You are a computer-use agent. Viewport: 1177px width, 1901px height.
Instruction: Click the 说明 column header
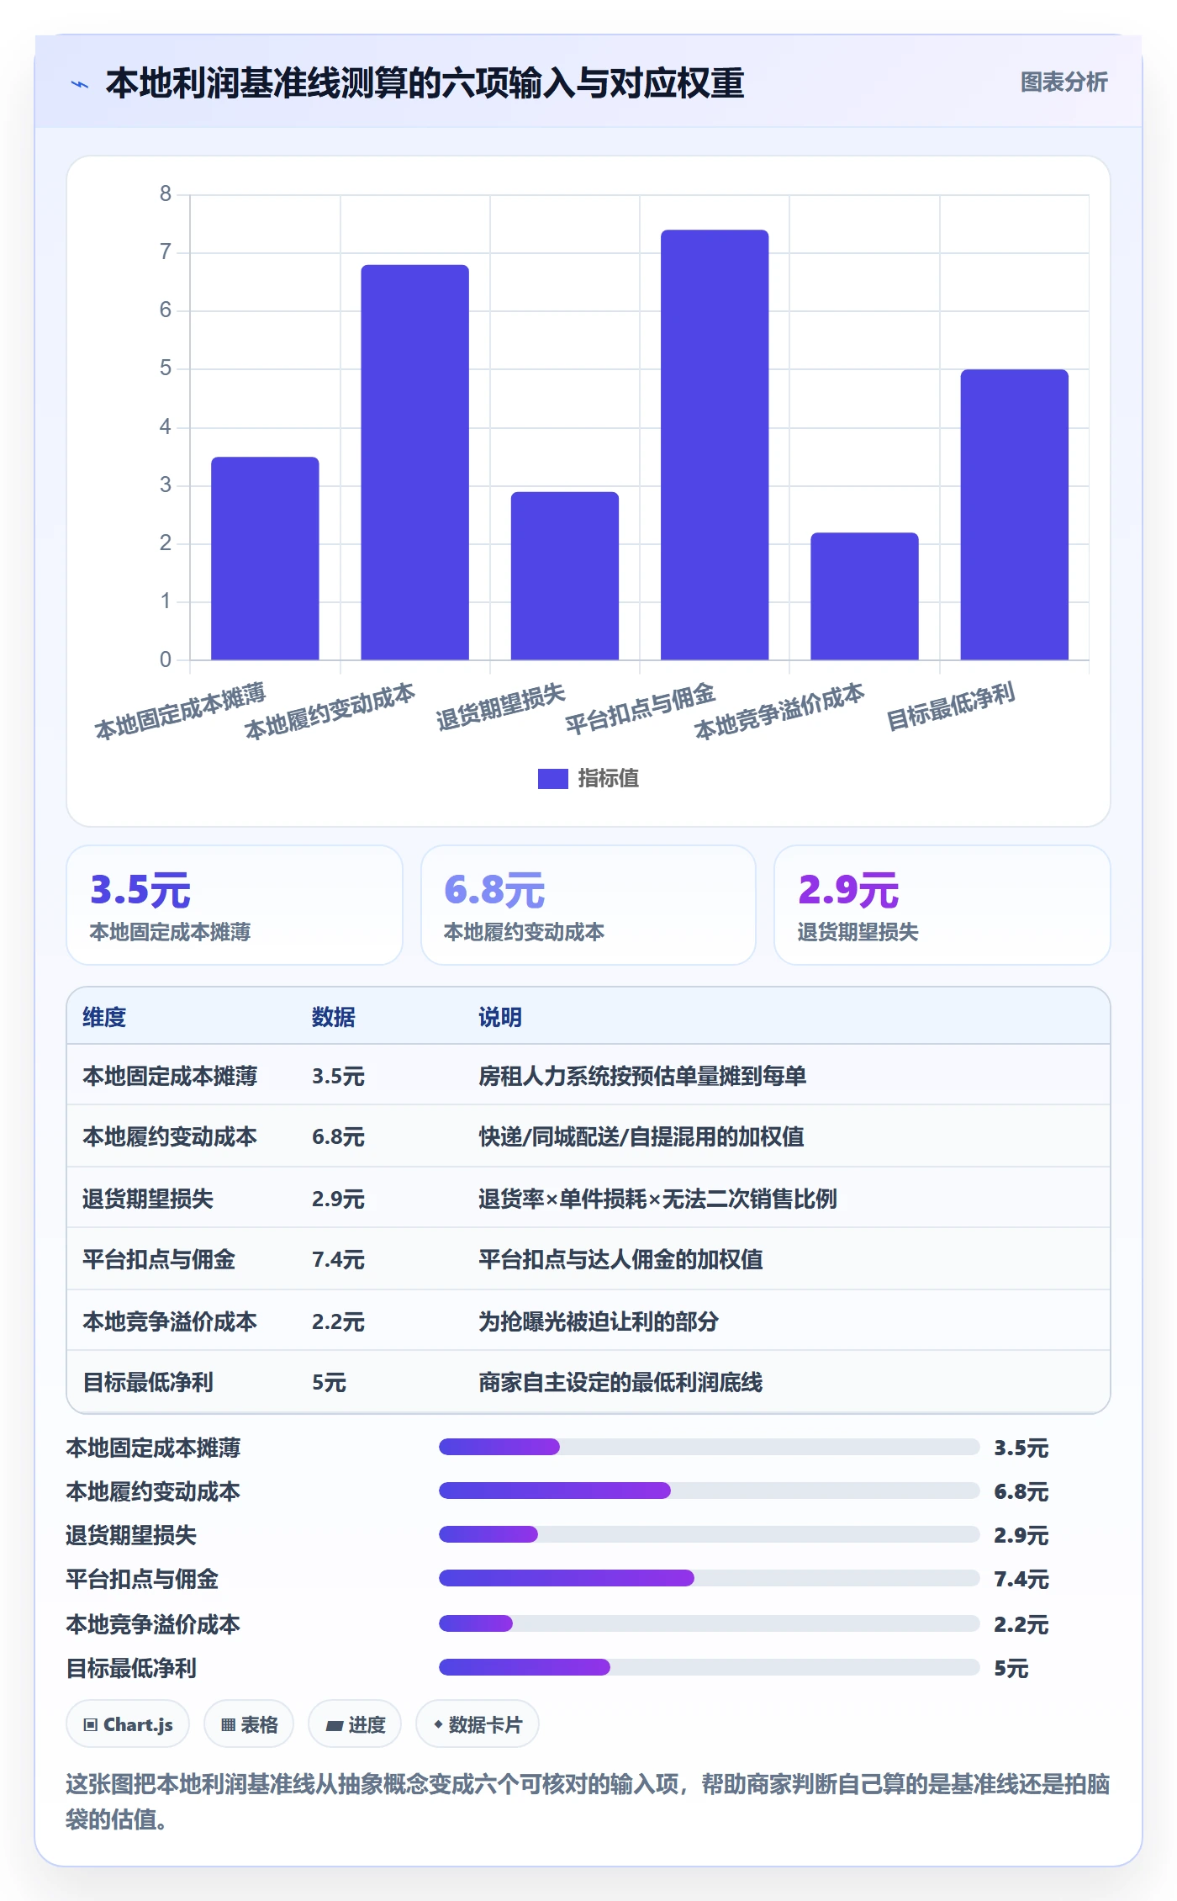coord(500,1017)
